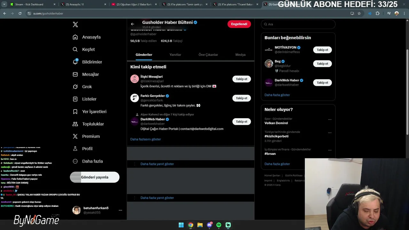409x230 pixels.
Task: Switch to Anasayfa / X browser tab
Action: point(84,4)
